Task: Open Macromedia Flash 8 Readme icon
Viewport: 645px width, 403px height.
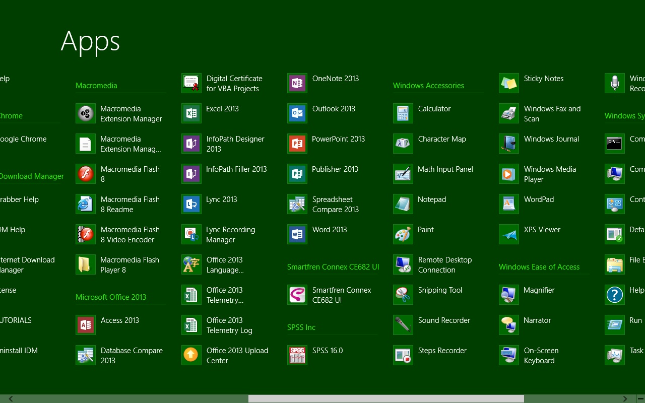Action: [x=86, y=204]
